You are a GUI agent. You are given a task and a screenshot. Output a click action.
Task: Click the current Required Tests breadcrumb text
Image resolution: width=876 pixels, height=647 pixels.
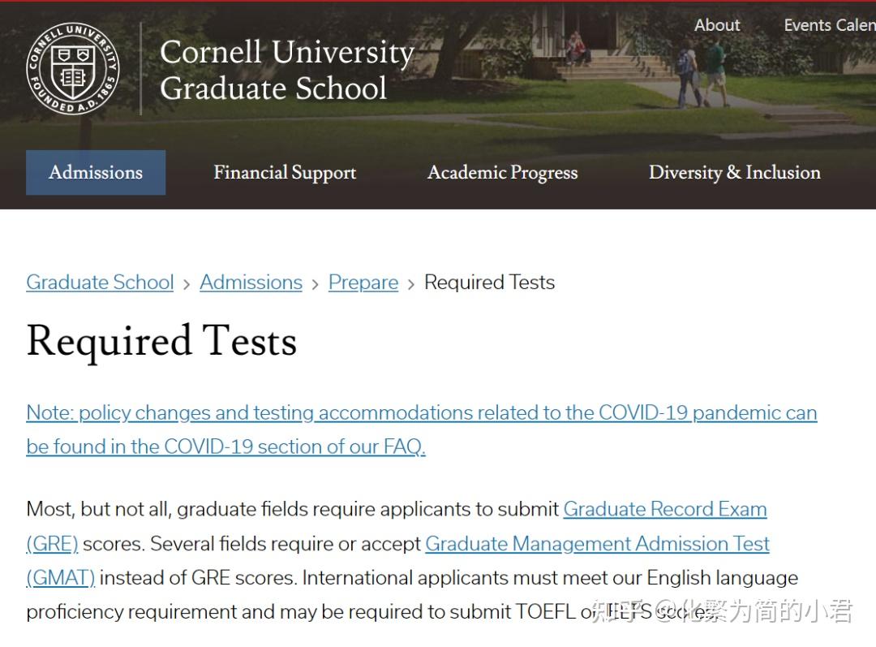(489, 283)
